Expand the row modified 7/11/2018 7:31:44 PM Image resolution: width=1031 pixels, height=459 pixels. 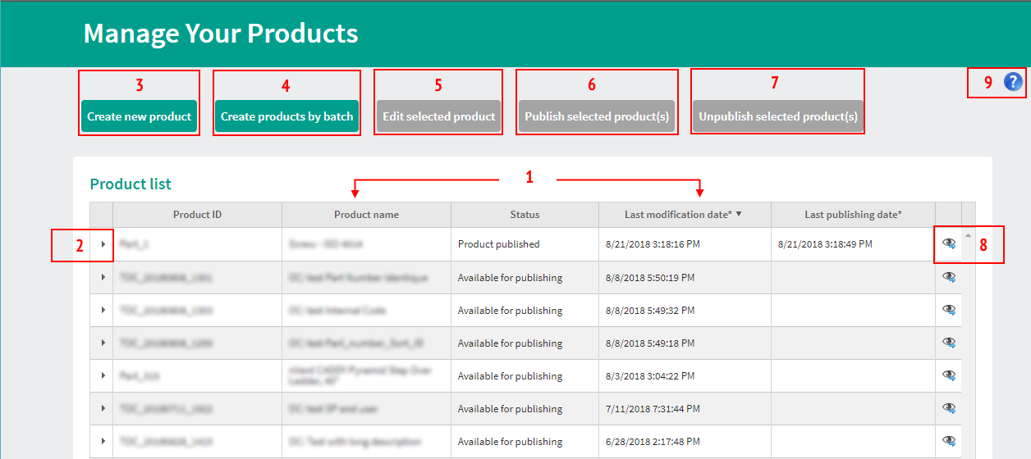[x=103, y=408]
